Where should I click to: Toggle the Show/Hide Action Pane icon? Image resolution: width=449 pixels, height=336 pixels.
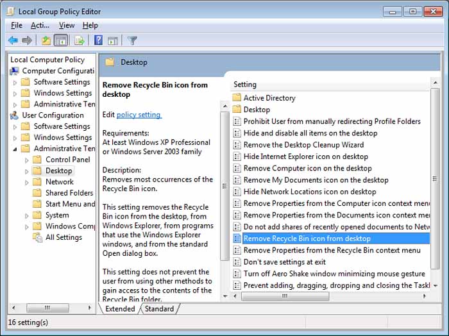click(x=112, y=40)
